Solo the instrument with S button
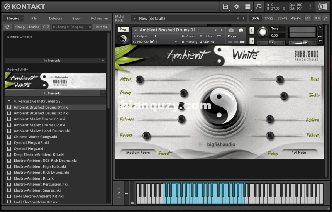 pos(252,30)
